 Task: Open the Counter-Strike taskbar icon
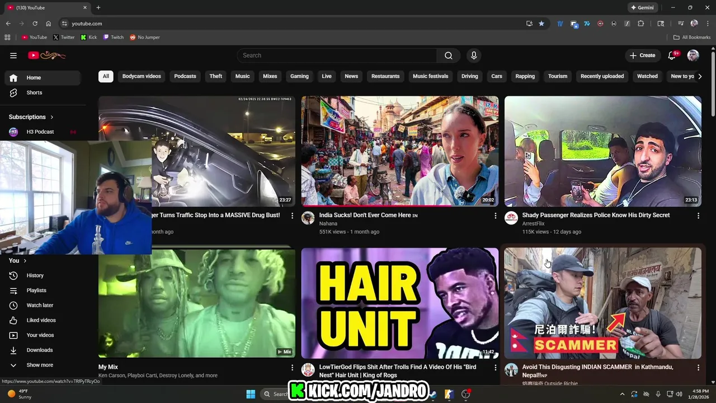click(x=449, y=394)
